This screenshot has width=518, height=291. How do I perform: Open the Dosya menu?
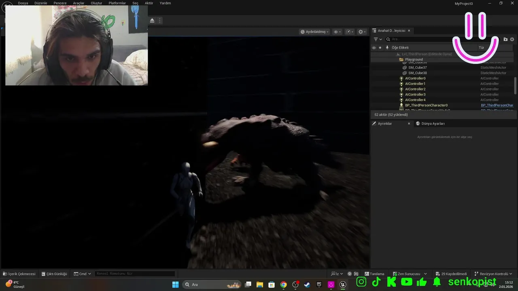click(x=23, y=3)
